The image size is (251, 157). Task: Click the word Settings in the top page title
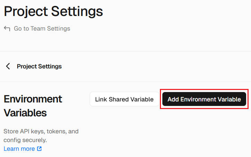pyautogui.click(x=77, y=11)
